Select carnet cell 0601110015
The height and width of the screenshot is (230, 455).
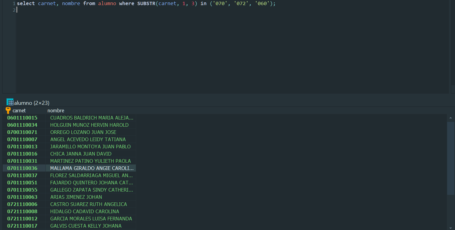point(22,118)
